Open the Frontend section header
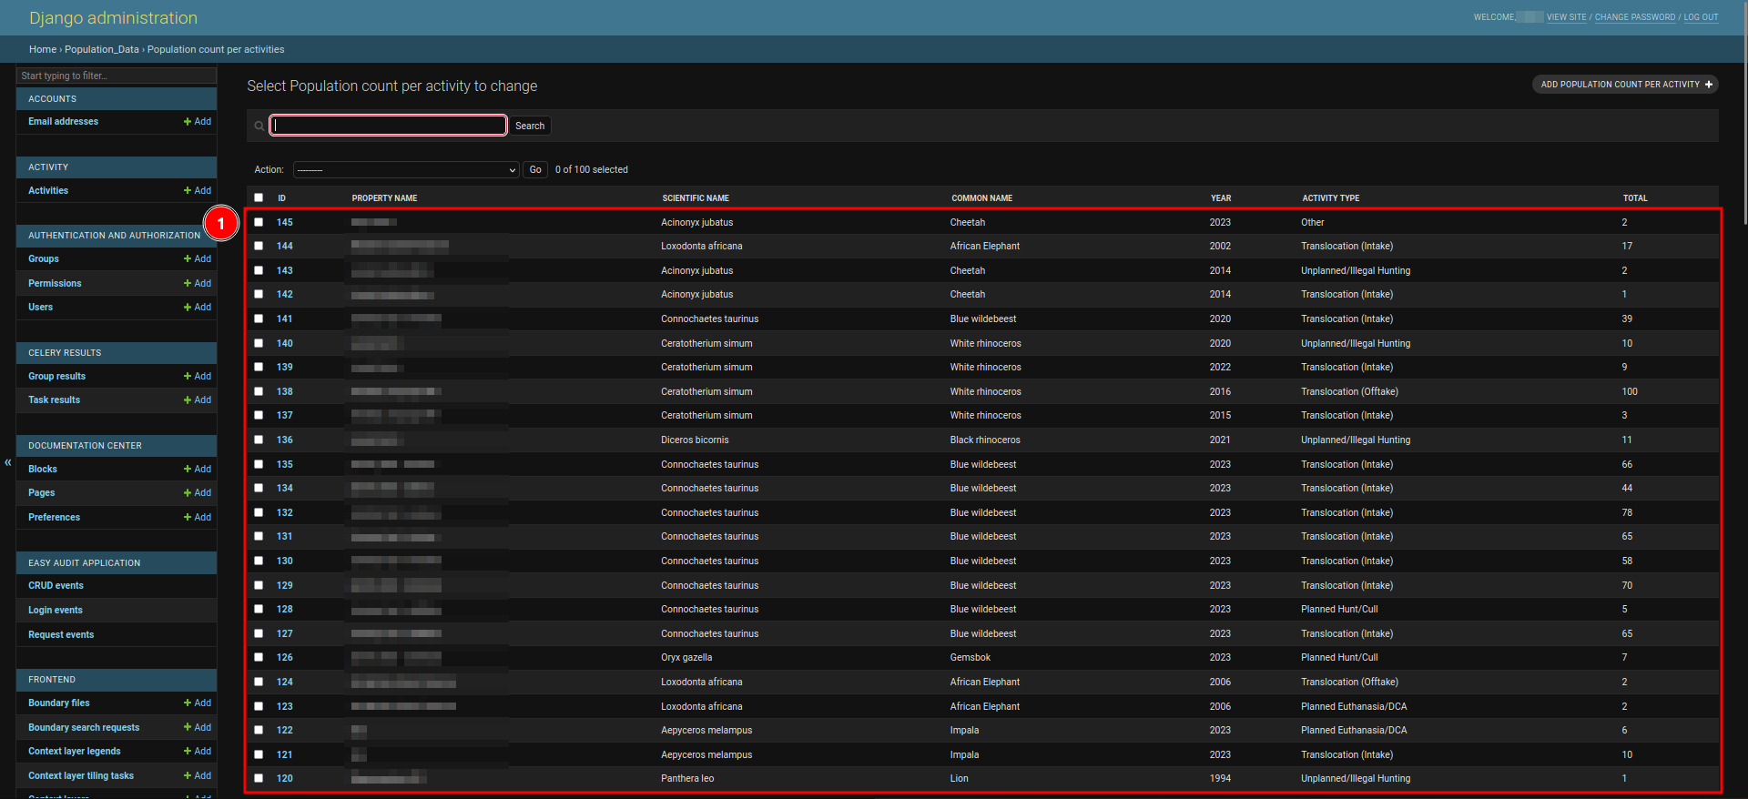 (x=52, y=680)
